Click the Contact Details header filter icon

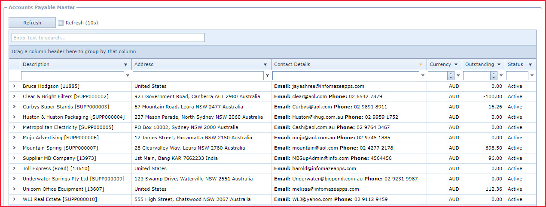(421, 65)
